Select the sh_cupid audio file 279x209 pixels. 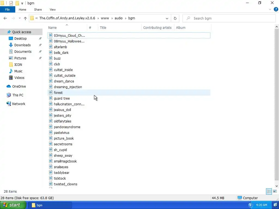click(60, 150)
